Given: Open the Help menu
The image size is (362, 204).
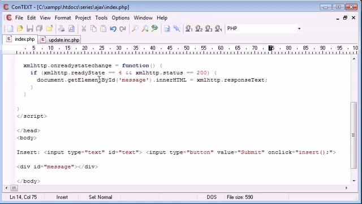Looking at the screenshot, I should (162, 18).
